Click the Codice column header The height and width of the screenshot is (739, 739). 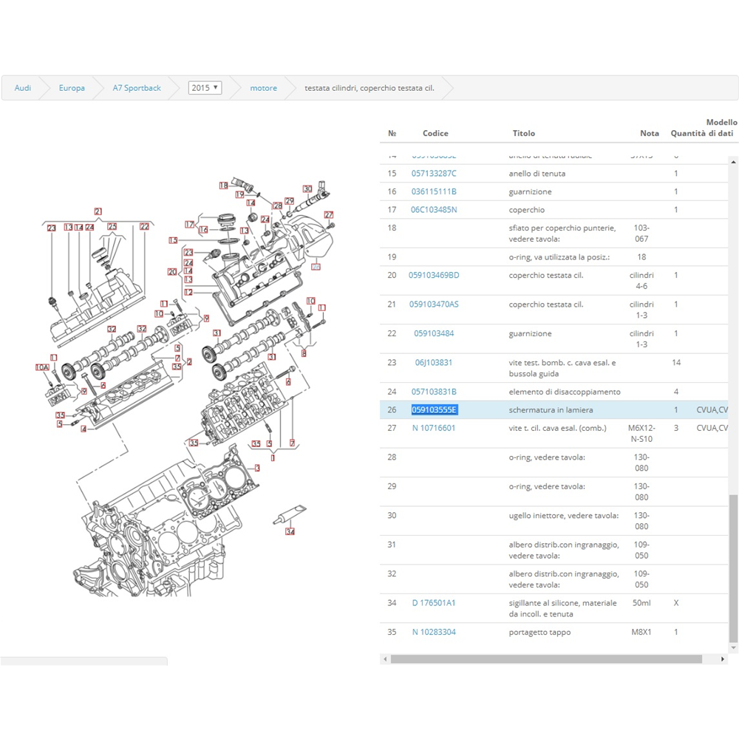(x=435, y=133)
